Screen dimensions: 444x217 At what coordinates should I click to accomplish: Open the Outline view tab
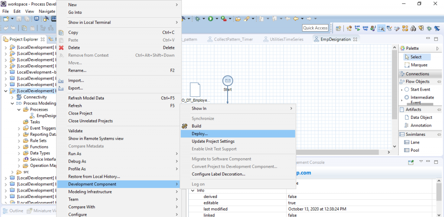tap(13, 211)
